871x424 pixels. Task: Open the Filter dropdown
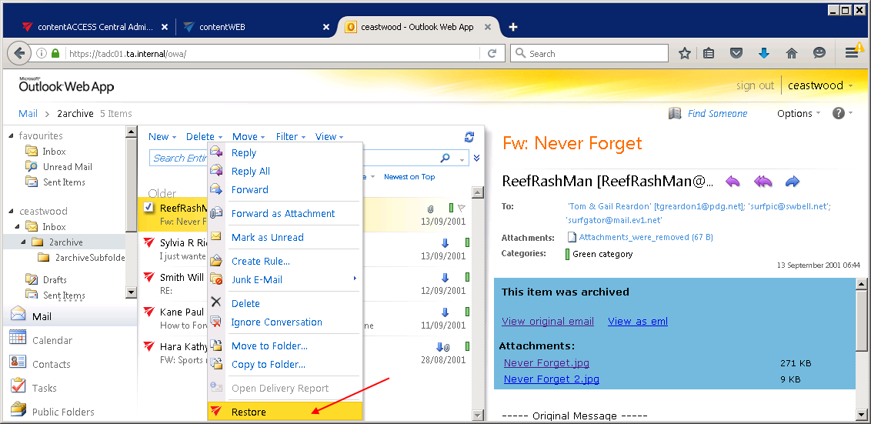coord(291,137)
